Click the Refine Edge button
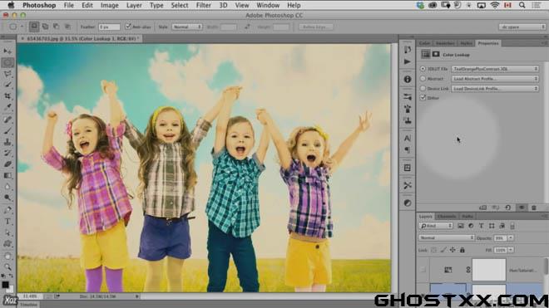 [x=315, y=27]
